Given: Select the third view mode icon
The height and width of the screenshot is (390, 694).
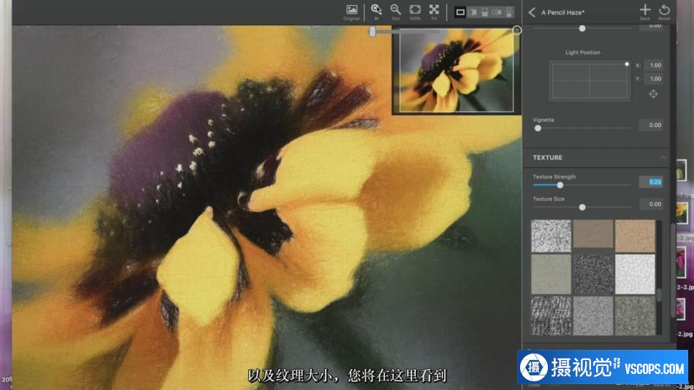Looking at the screenshot, I should click(x=484, y=12).
